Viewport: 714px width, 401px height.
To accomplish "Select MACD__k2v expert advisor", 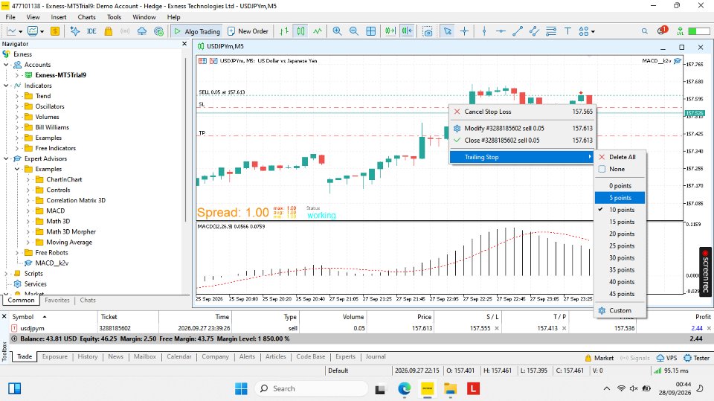I will click(x=52, y=263).
